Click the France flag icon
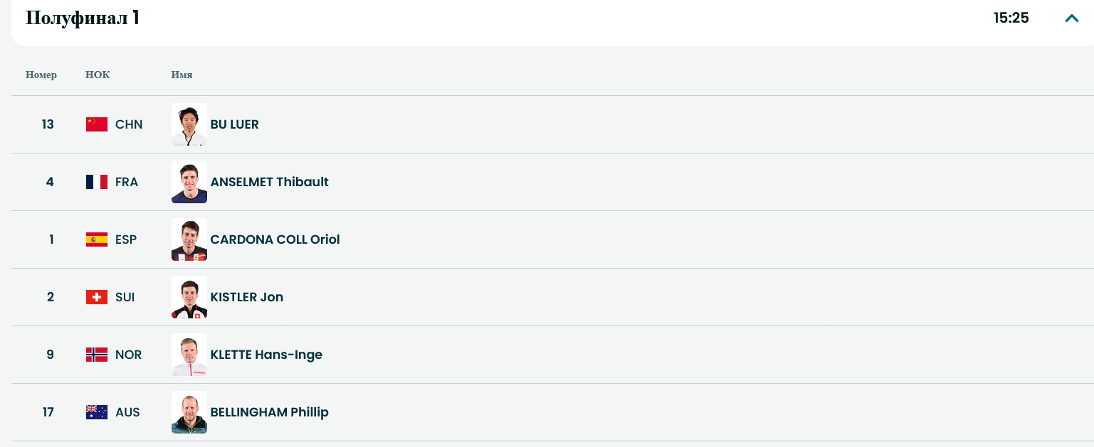Image resolution: width=1094 pixels, height=447 pixels. coord(96,182)
